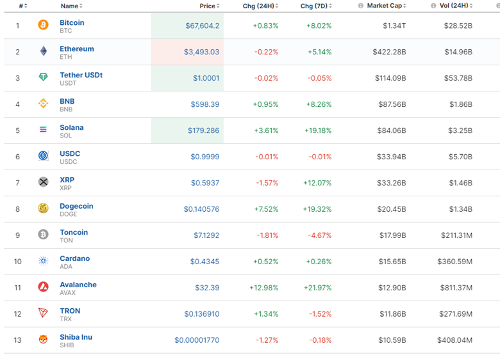Viewport: 500px width, 355px height.
Task: Click rank number 13 in table
Action: pyautogui.click(x=17, y=340)
